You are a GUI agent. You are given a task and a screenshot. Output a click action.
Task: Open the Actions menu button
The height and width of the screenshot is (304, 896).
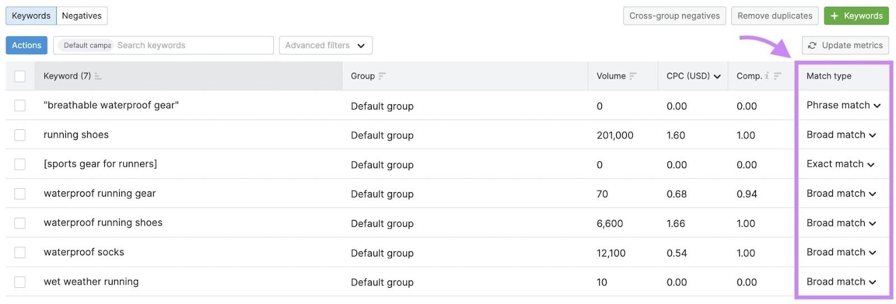tap(26, 45)
